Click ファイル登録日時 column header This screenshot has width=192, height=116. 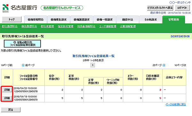click(x=29, y=77)
